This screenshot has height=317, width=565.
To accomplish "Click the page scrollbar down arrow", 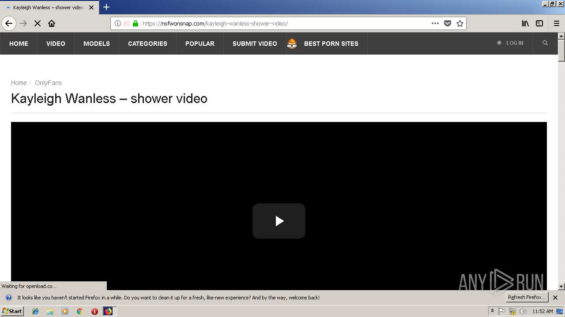I will 561,287.
